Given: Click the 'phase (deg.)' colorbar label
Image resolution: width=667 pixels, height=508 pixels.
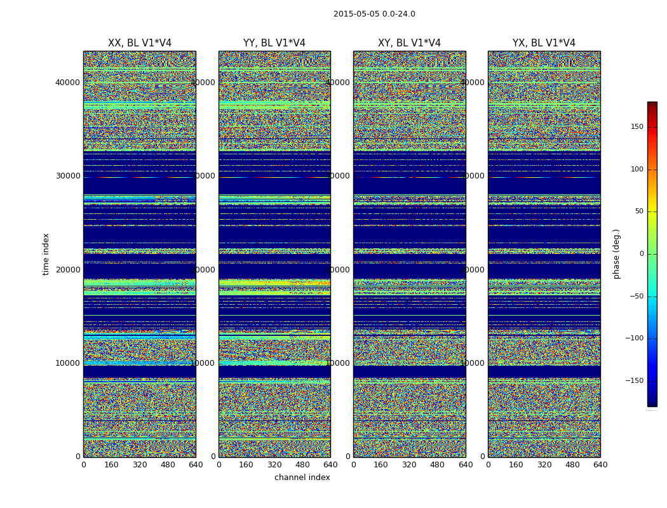Looking at the screenshot, I should tap(616, 254).
